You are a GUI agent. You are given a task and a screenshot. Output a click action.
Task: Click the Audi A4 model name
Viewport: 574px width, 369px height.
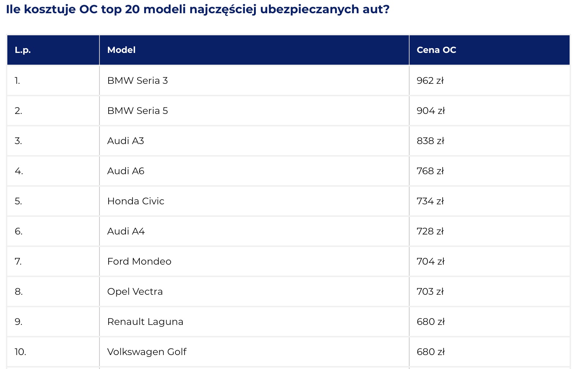(x=126, y=231)
